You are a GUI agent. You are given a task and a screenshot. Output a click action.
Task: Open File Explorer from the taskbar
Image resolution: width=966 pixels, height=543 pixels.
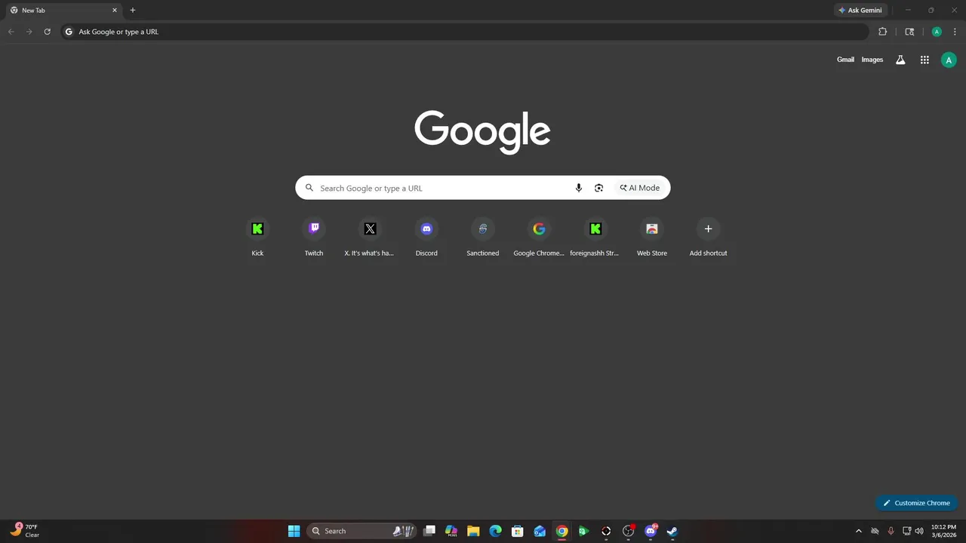(x=473, y=531)
